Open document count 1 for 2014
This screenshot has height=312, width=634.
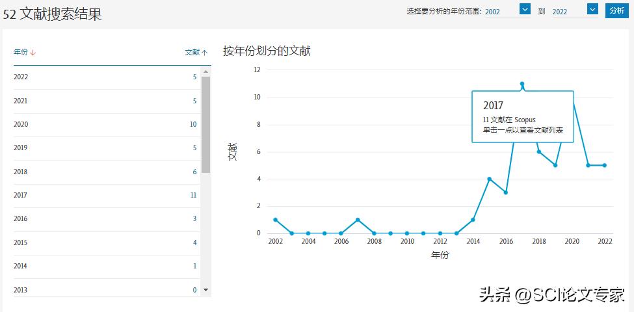[194, 266]
